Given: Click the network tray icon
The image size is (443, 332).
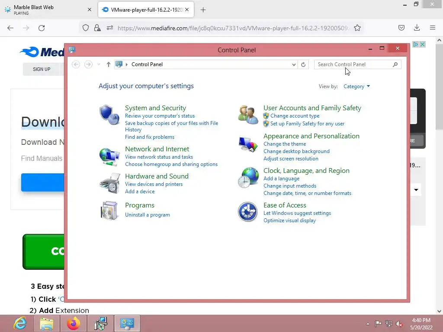Looking at the screenshot, I should 389,324.
